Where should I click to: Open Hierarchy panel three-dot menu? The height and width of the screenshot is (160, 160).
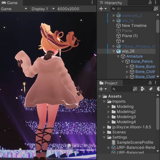(156, 2)
